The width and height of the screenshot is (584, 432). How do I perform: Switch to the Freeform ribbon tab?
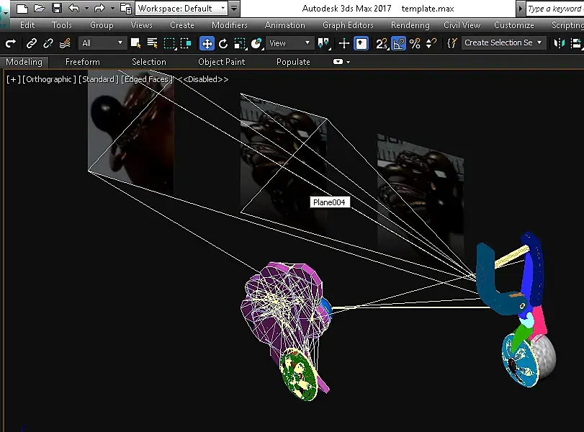[83, 62]
